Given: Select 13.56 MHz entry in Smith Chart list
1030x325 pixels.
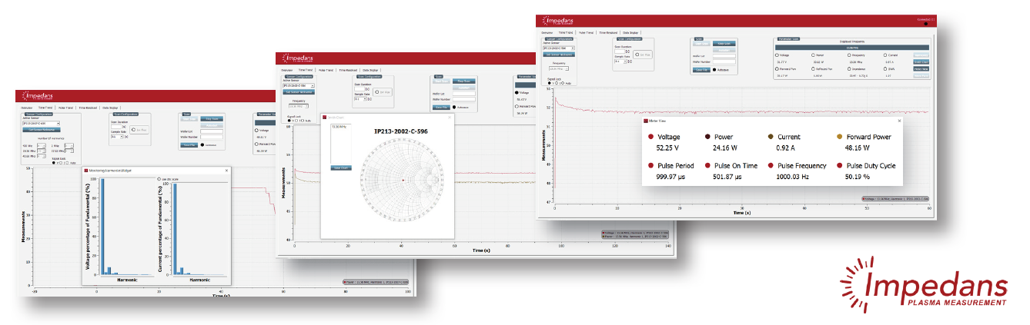Looking at the screenshot, I should [339, 127].
